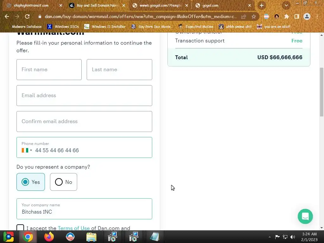The width and height of the screenshot is (324, 243).
Task: Open File Explorer from the taskbar
Action: pos(91,237)
